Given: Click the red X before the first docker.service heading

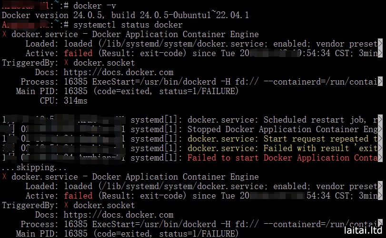Looking at the screenshot, I should [x=4, y=34].
